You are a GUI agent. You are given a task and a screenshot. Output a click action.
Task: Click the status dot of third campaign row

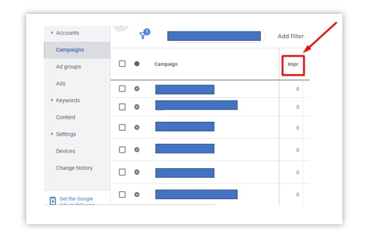137,127
